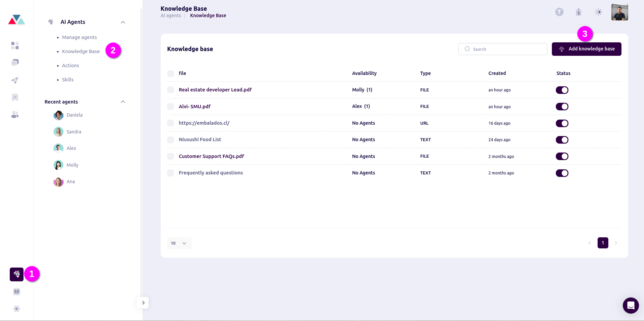Open Alvi- SMU.pdf file
Image resolution: width=644 pixels, height=321 pixels.
tap(195, 107)
